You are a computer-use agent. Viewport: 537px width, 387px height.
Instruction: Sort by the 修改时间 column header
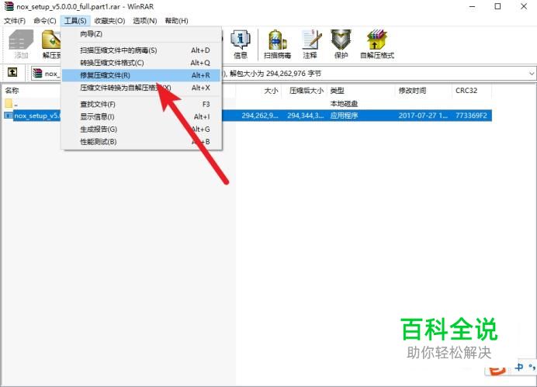(412, 91)
